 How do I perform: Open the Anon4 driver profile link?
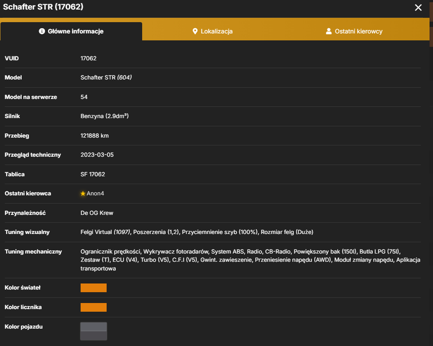point(95,194)
